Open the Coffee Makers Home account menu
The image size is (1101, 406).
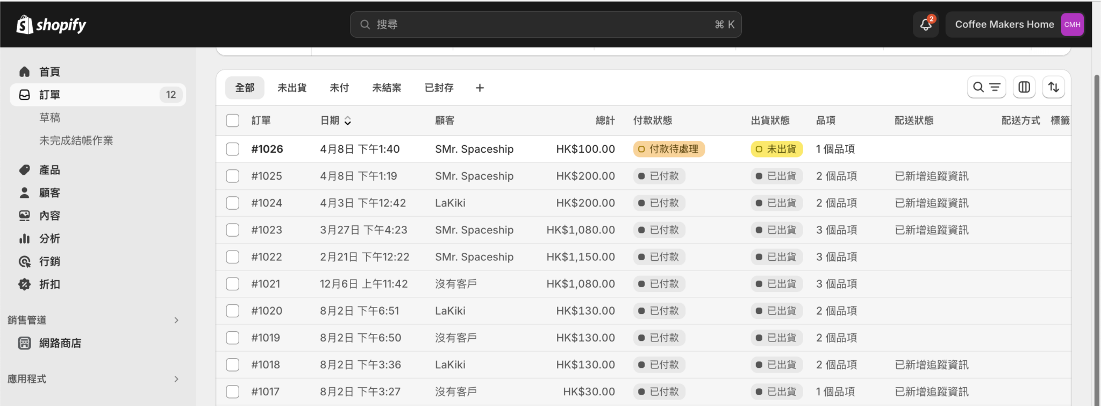[1014, 25]
